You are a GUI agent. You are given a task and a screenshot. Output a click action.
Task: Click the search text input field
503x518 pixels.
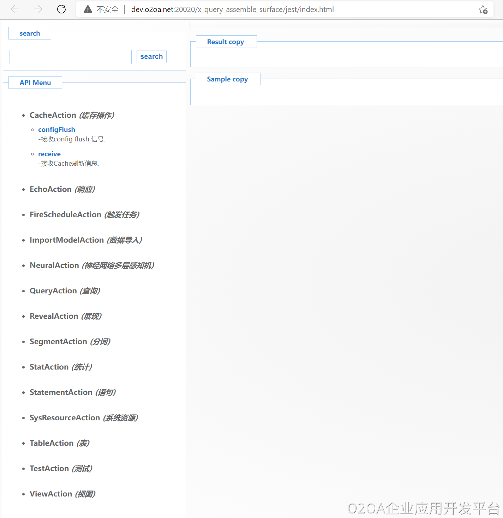[71, 57]
